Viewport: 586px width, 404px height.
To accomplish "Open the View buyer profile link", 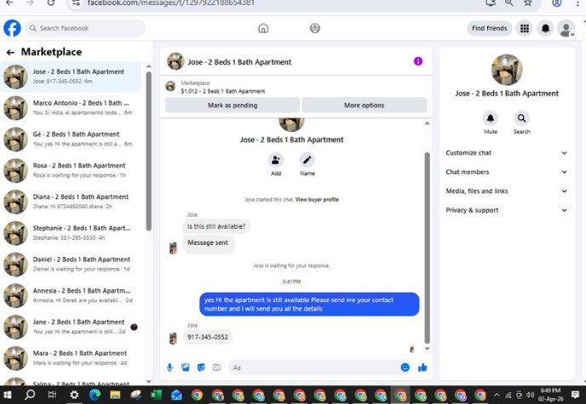I will point(317,200).
